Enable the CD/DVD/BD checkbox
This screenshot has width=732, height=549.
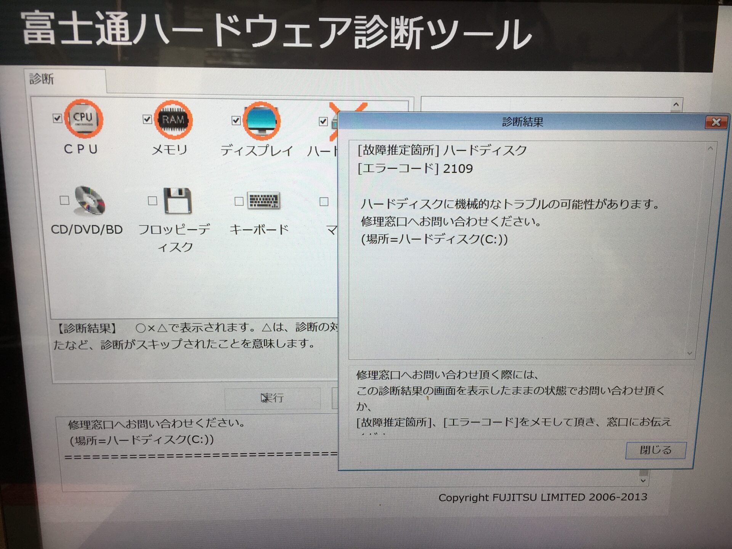click(64, 200)
